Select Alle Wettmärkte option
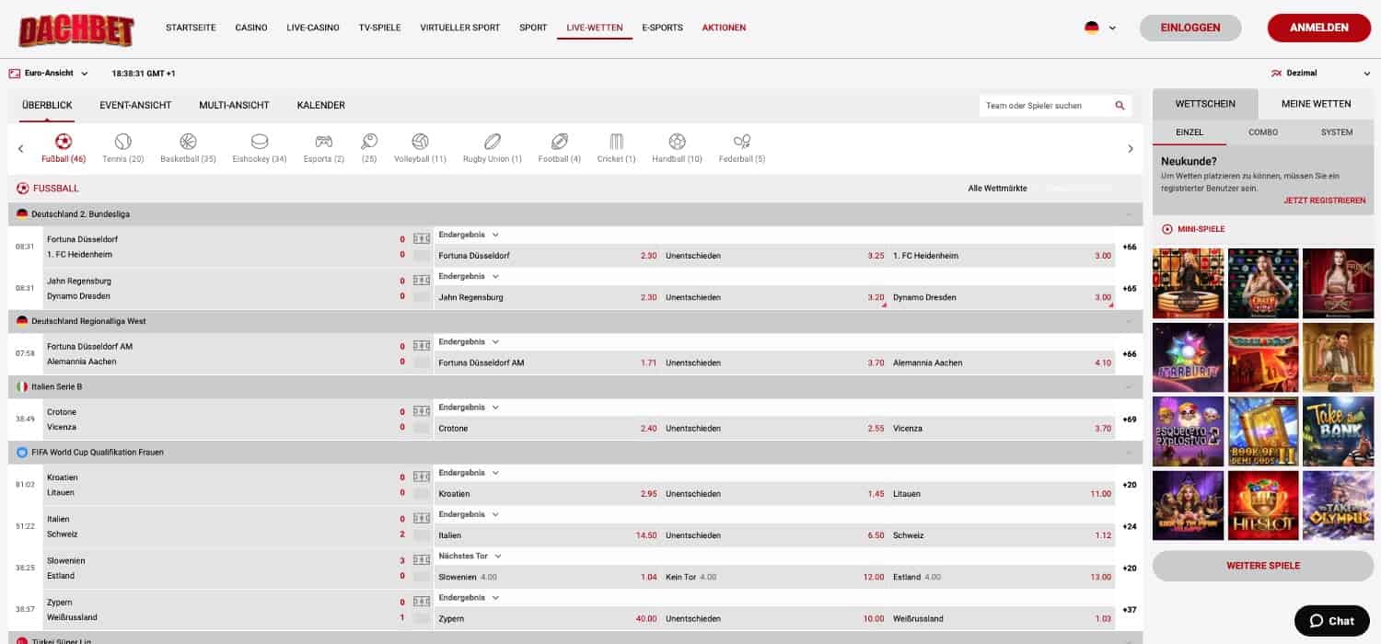Screen dimensions: 1381x644 click(x=997, y=189)
